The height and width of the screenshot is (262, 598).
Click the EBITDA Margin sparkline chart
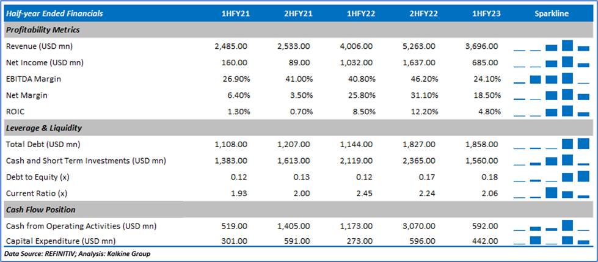pos(552,79)
